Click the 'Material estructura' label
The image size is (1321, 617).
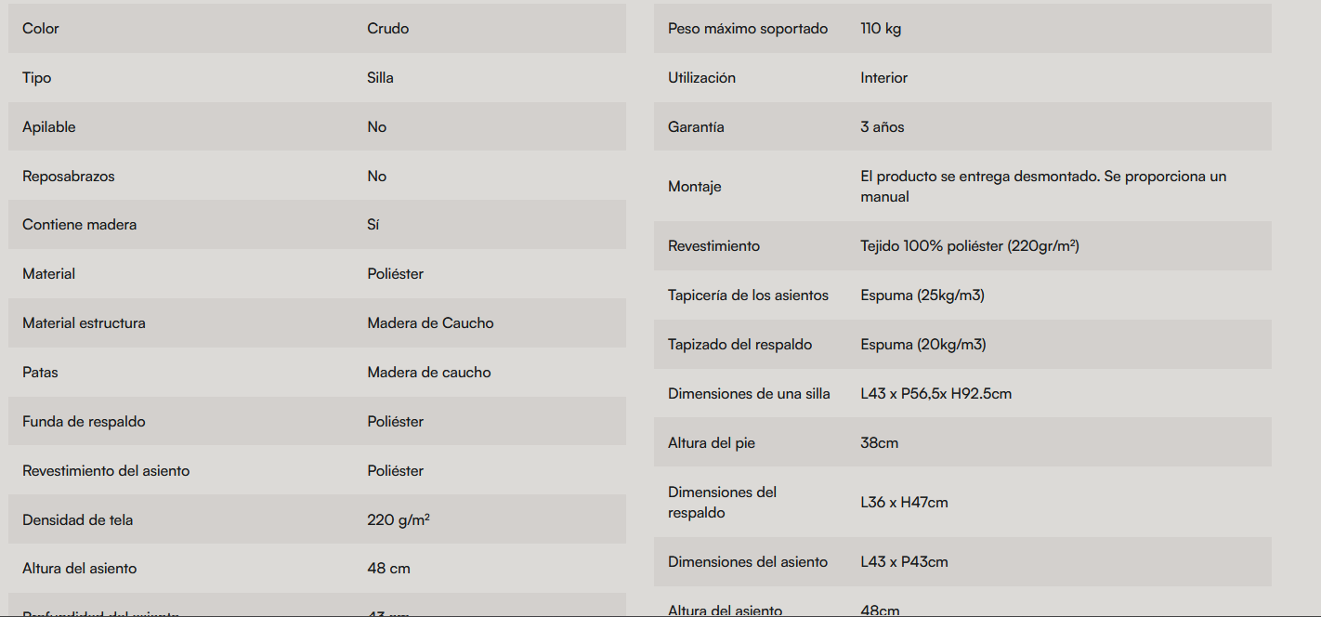(84, 323)
